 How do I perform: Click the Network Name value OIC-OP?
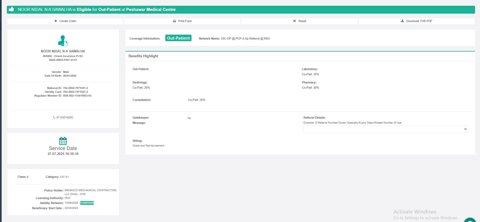point(245,38)
